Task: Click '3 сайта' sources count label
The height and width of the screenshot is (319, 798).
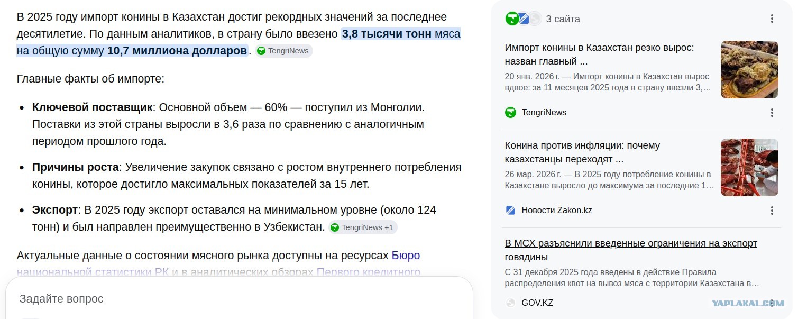Action: (563, 19)
